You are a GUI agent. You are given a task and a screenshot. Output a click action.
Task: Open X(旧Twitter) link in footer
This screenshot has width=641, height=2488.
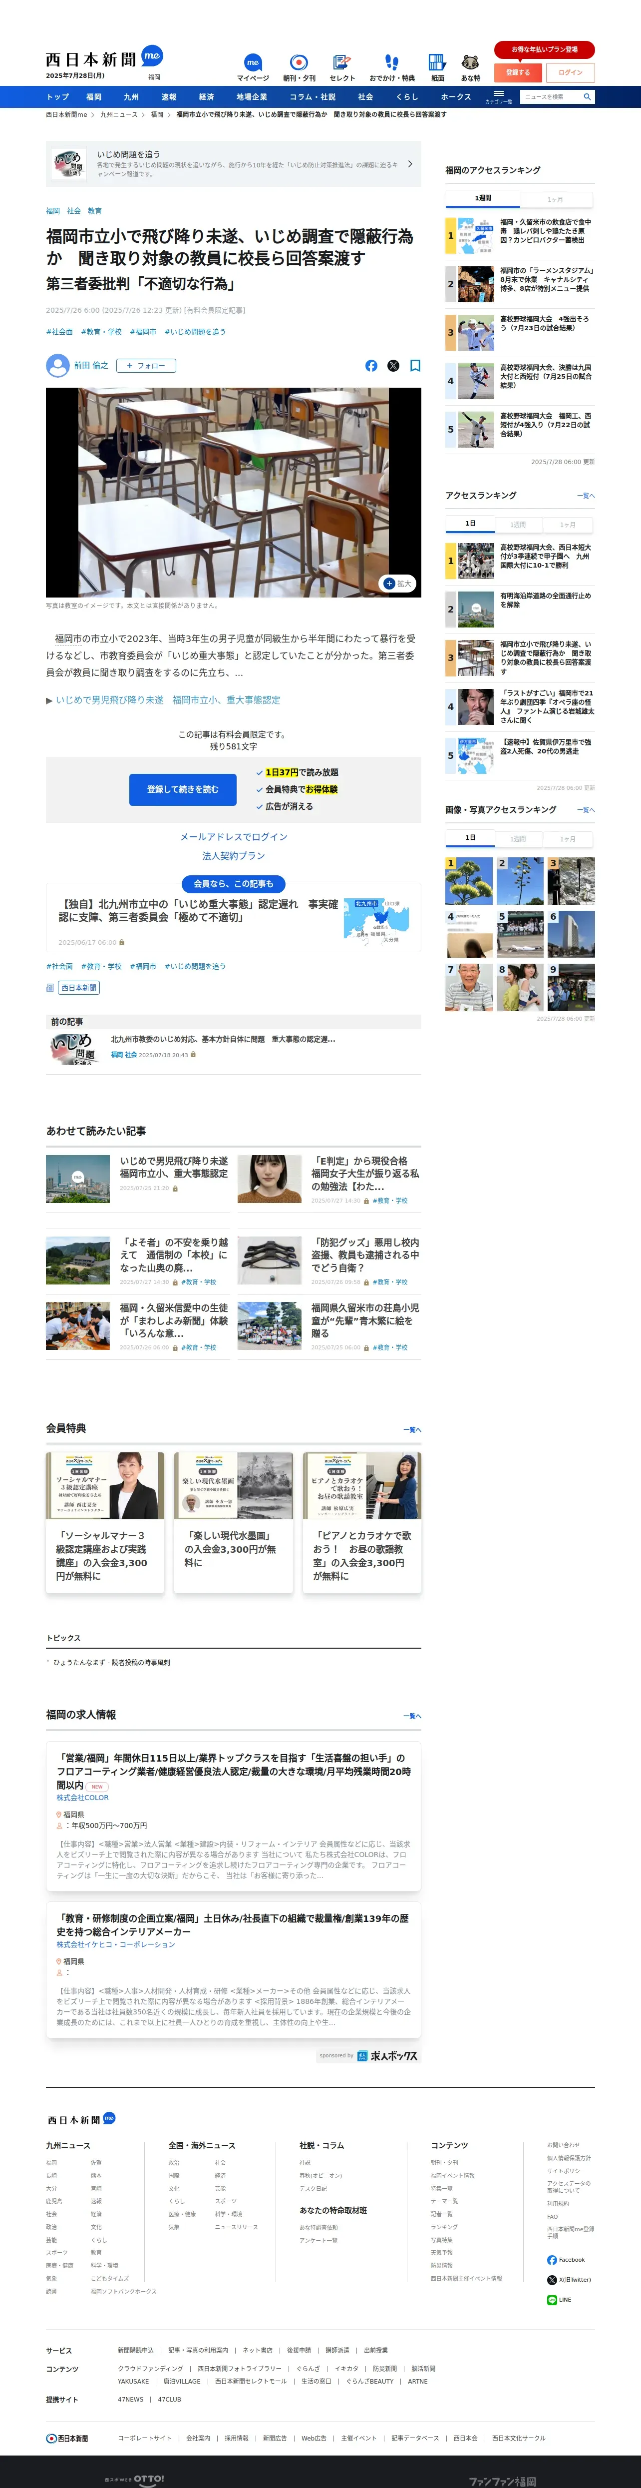click(x=569, y=2279)
